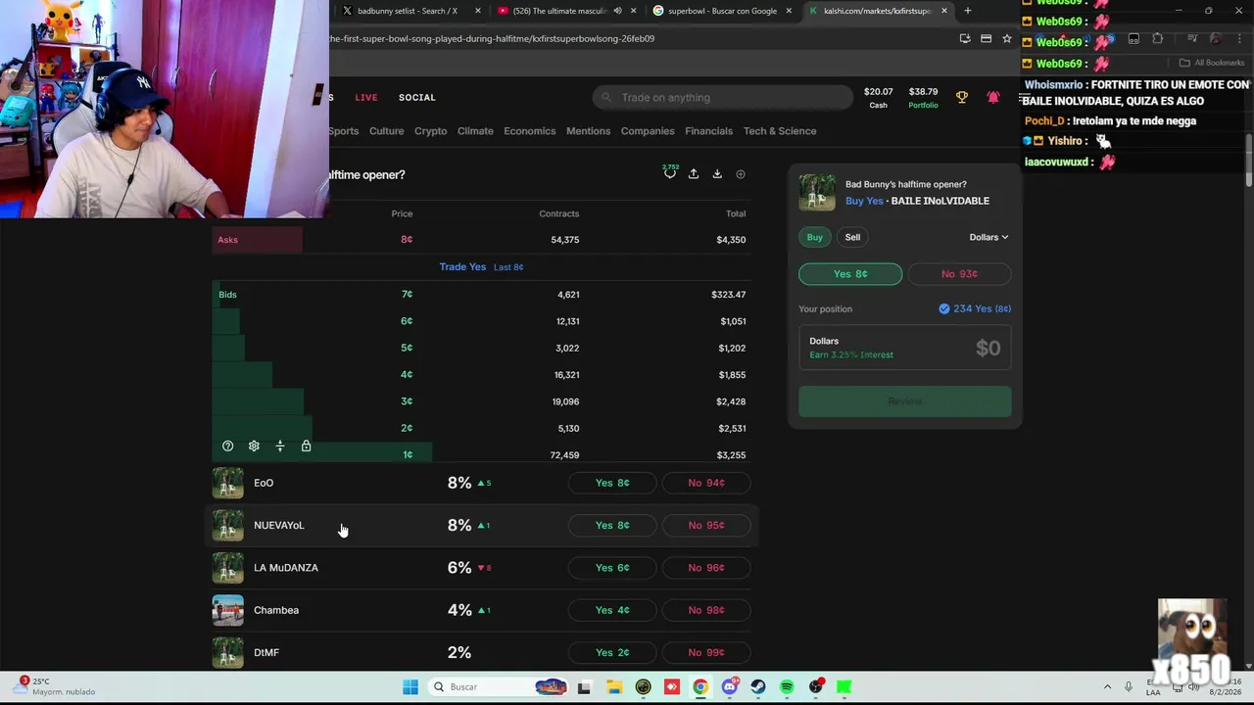Choose the Yes 8¢ option in order panel
The width and height of the screenshot is (1254, 705).
point(850,274)
